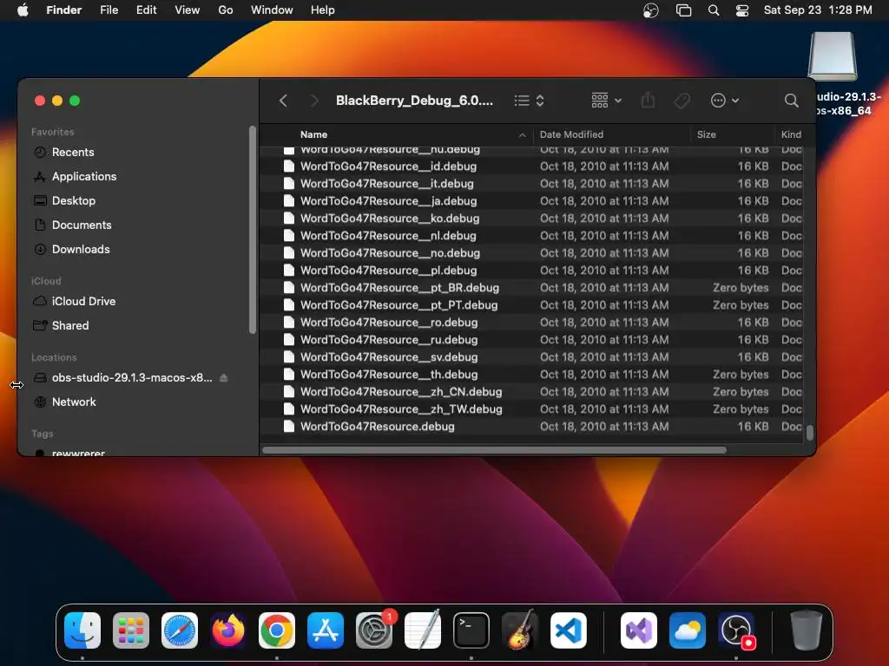Open Firefox from the Dock

point(228,630)
